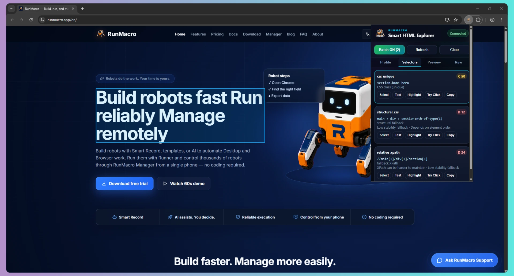Go to the Docs page
The width and height of the screenshot is (514, 276).
(x=233, y=34)
